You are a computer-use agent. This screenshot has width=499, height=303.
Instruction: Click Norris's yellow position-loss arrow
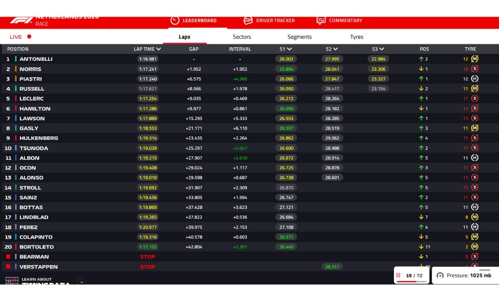(x=421, y=69)
